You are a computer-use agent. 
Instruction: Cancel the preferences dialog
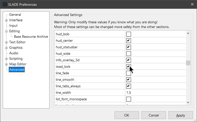(x=153, y=115)
